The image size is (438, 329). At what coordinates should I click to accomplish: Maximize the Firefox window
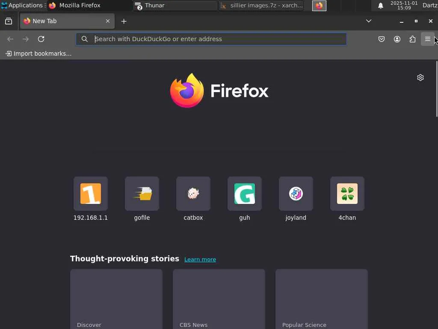point(416,21)
